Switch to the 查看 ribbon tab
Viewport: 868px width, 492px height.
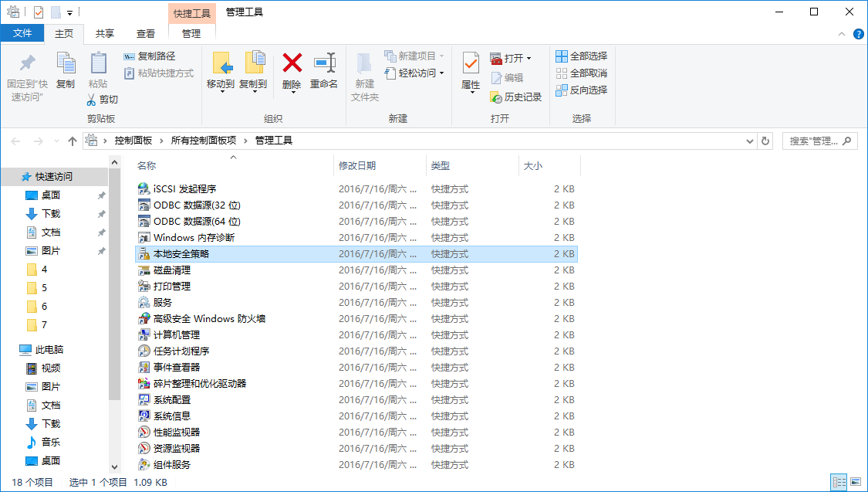coord(147,33)
